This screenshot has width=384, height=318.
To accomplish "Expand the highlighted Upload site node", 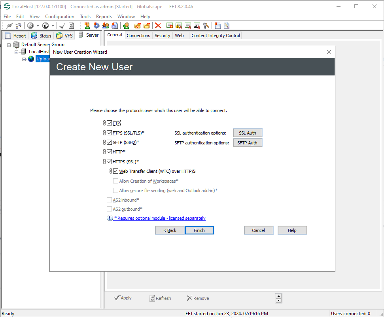I will coord(24,59).
